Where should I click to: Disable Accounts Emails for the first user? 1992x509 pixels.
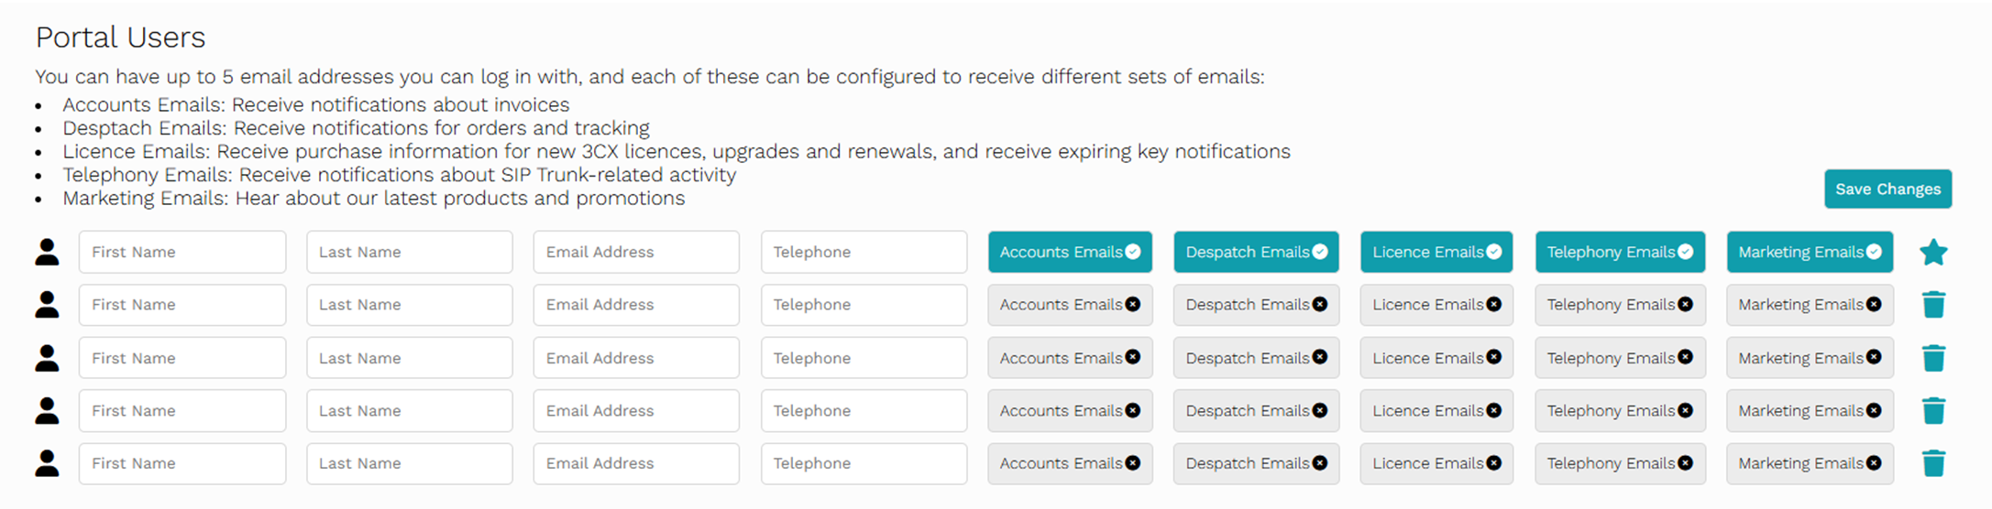tap(1070, 252)
